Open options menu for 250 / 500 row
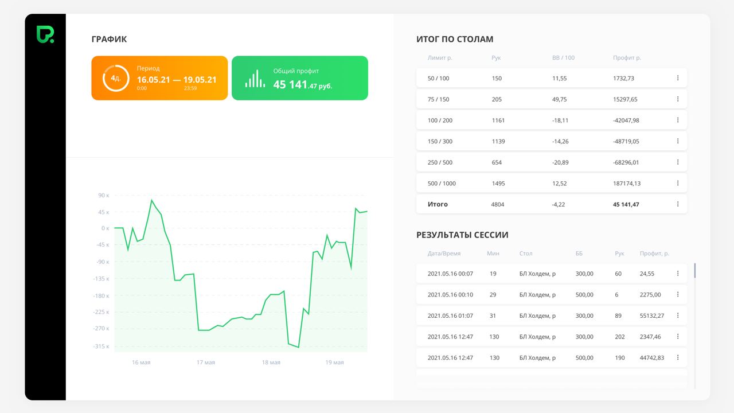This screenshot has height=413, width=734. pyautogui.click(x=678, y=162)
